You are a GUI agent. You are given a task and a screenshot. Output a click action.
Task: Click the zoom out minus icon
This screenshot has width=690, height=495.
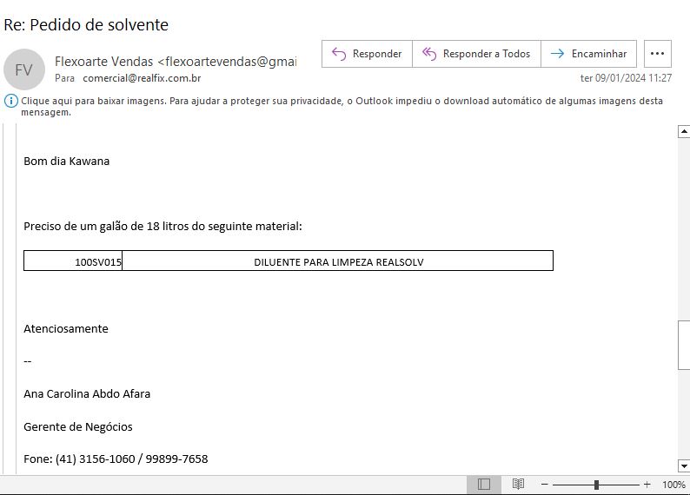pyautogui.click(x=544, y=485)
